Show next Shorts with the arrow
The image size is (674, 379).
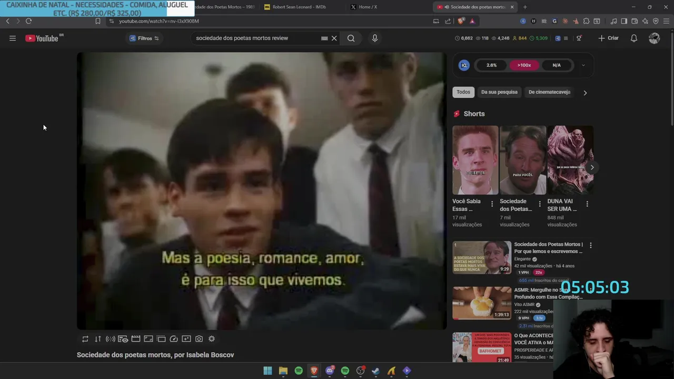tap(592, 167)
